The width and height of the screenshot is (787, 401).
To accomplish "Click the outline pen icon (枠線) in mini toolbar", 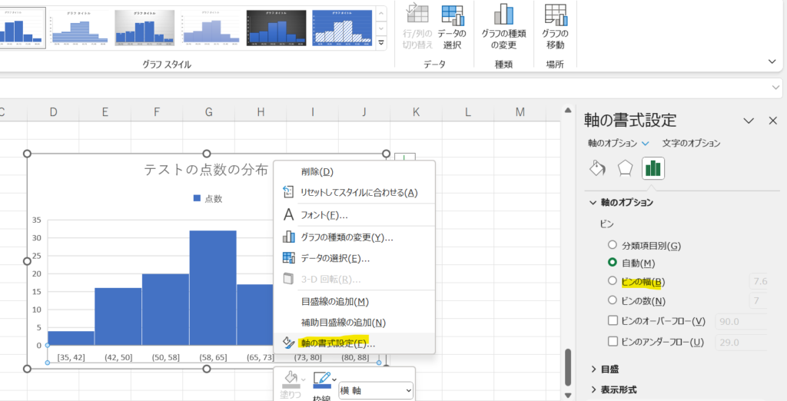I will (322, 380).
